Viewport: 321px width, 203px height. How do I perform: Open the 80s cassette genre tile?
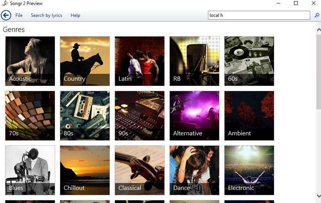[85, 116]
